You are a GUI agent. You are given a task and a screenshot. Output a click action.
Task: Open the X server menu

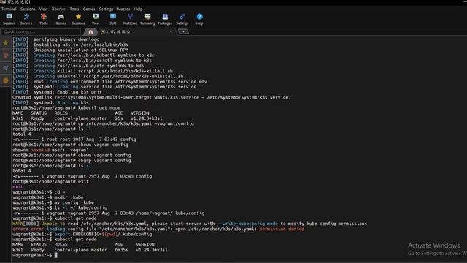(x=58, y=9)
